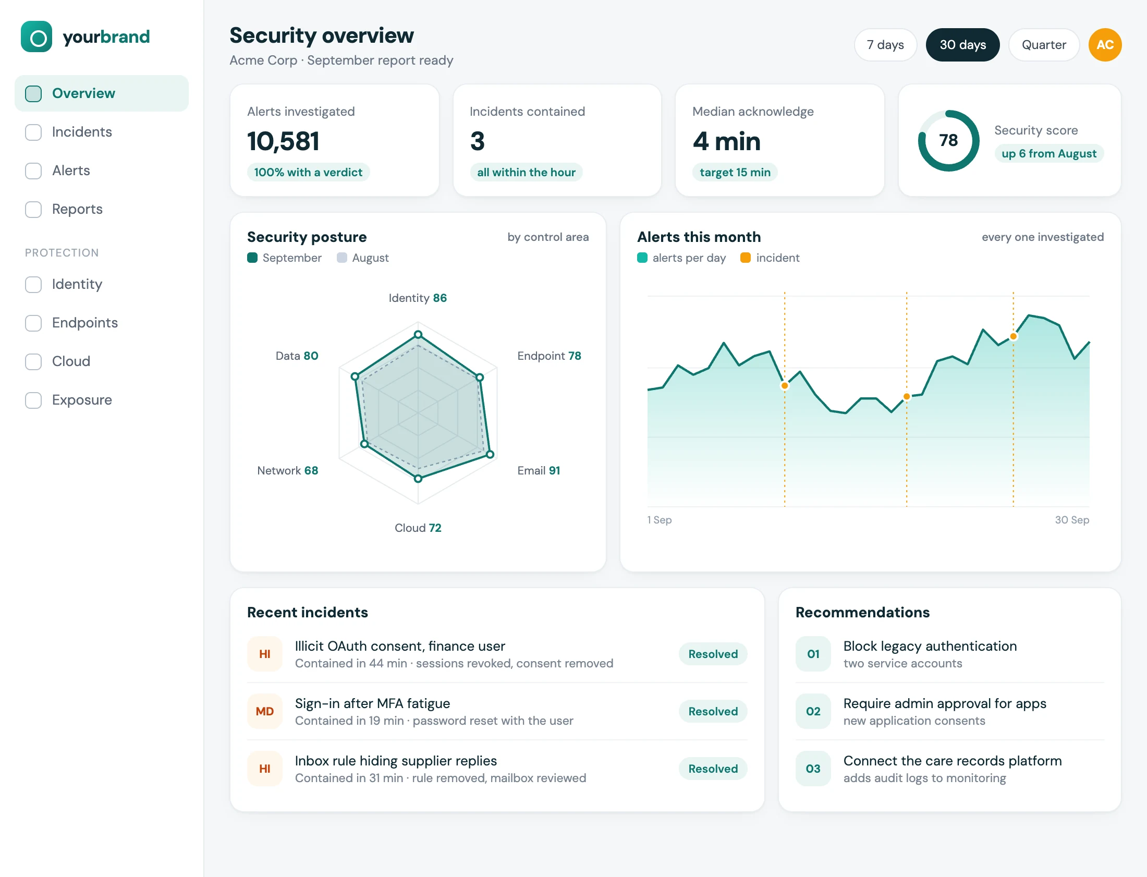The width and height of the screenshot is (1147, 877).
Task: Click Resolved status for Inbox rule incident
Action: [x=712, y=769]
